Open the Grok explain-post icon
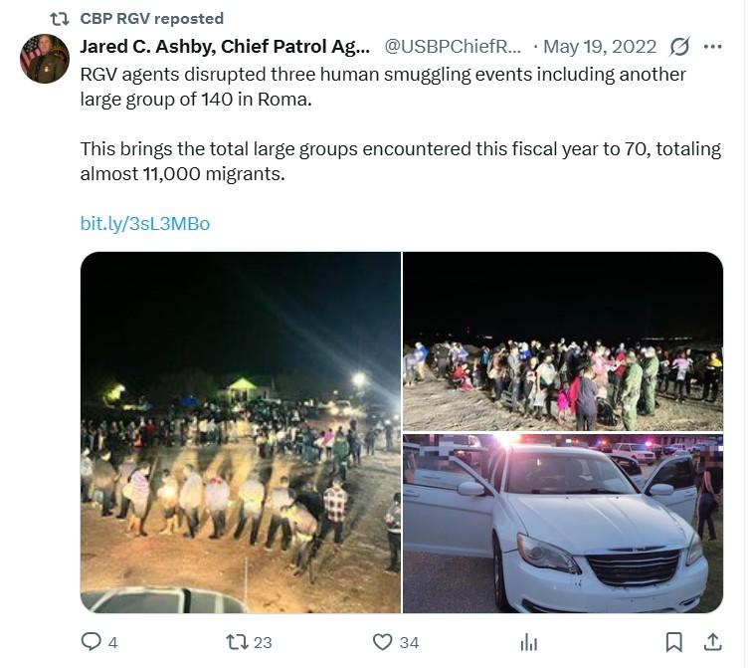The image size is (748, 668). point(680,47)
